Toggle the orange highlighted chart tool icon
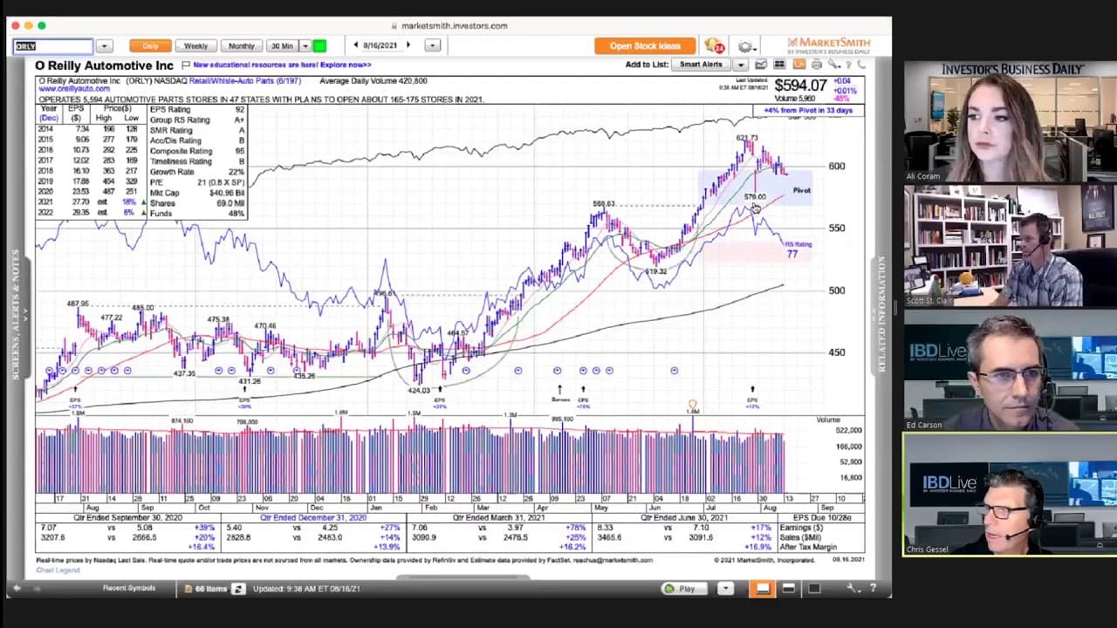Screen dimensions: 1117x628 point(798,65)
